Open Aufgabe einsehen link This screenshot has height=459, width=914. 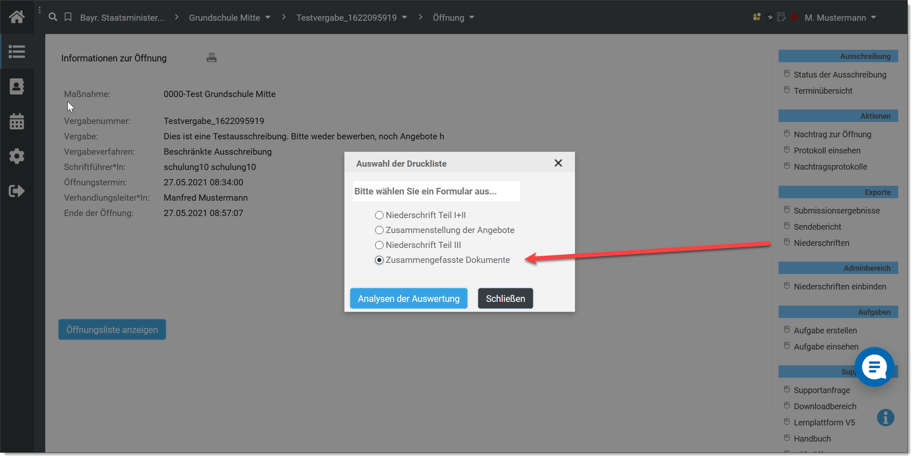point(826,347)
